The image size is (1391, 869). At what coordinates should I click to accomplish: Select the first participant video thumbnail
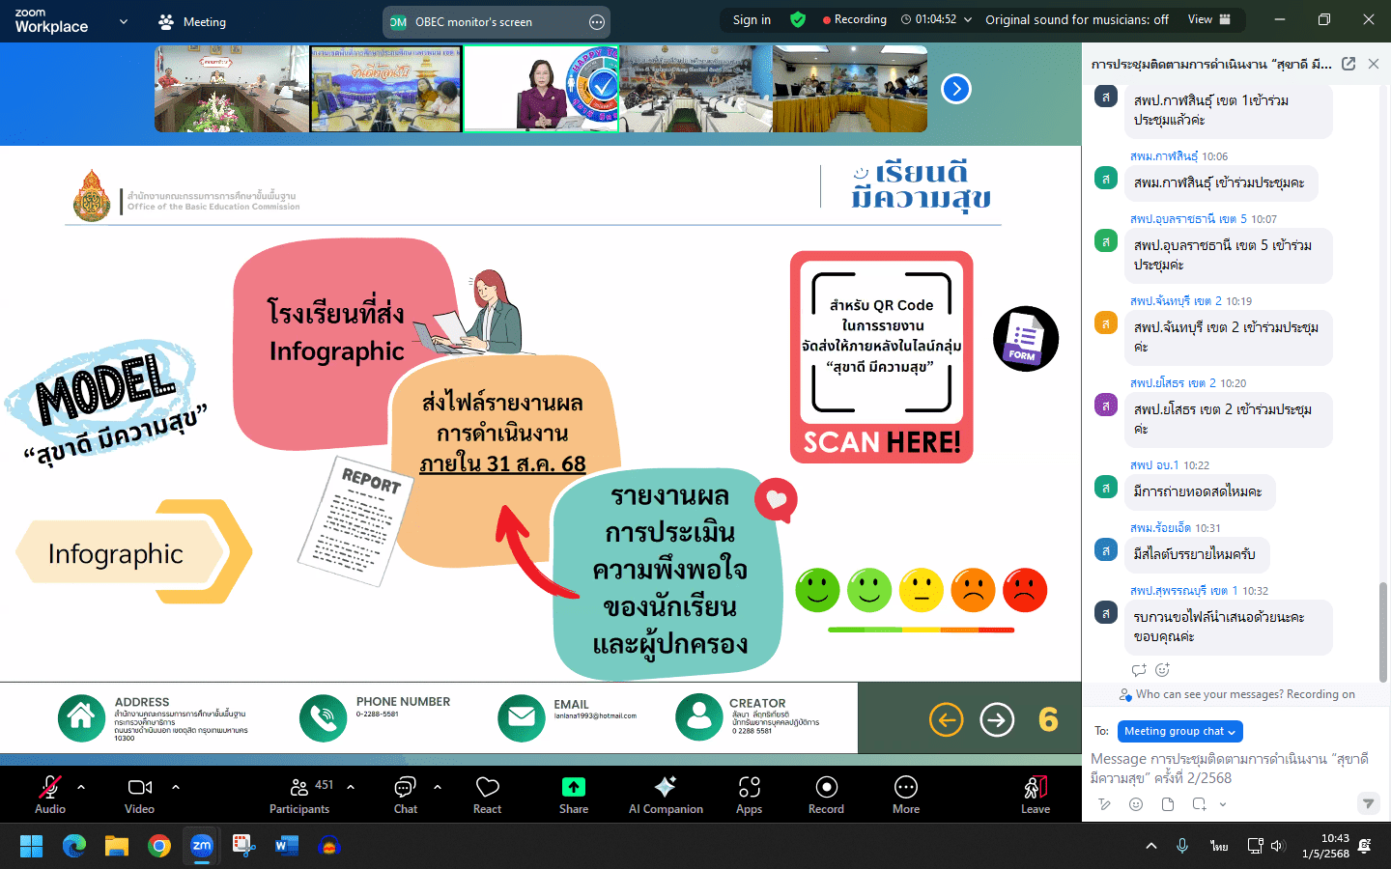[232, 89]
